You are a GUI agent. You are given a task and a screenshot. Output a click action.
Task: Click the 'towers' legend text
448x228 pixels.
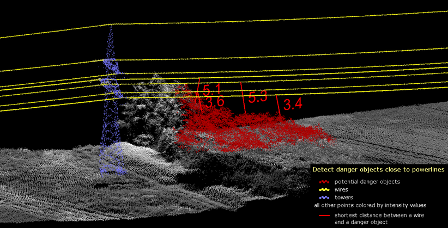(x=343, y=198)
